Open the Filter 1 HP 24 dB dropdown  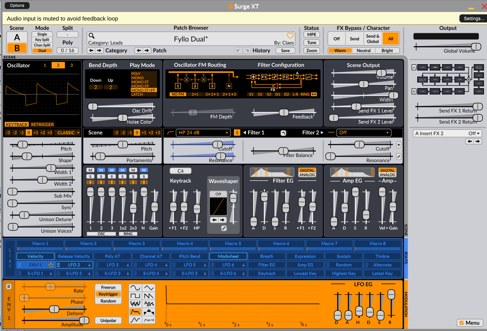tap(203, 133)
